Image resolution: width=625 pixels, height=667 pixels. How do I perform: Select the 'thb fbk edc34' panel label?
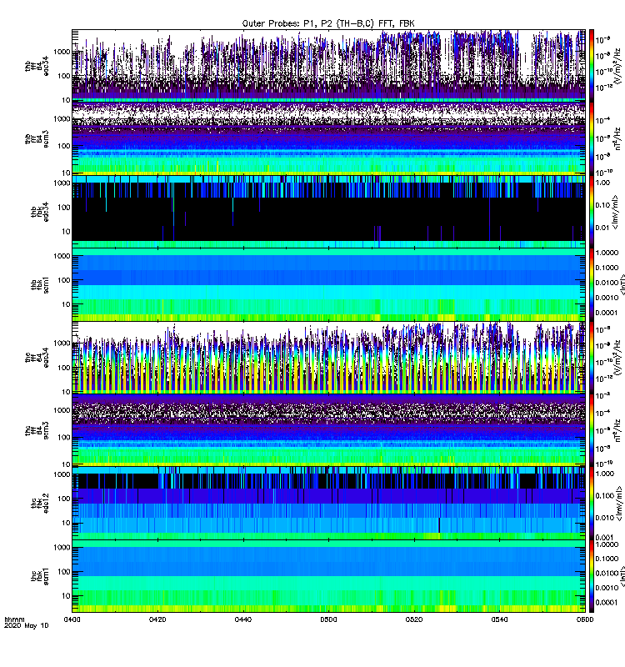[x=40, y=212]
